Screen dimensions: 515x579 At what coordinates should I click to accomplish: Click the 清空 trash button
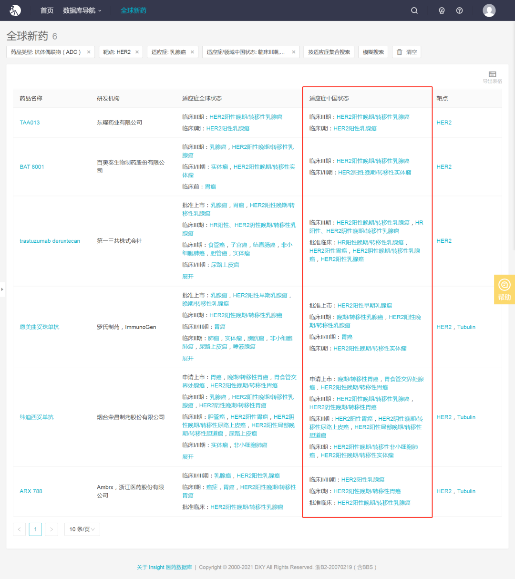pyautogui.click(x=406, y=52)
